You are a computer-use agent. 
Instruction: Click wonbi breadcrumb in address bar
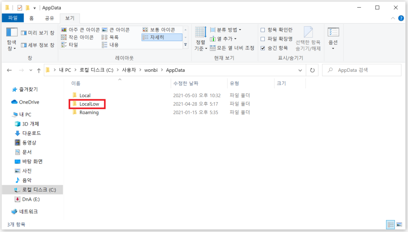click(151, 70)
